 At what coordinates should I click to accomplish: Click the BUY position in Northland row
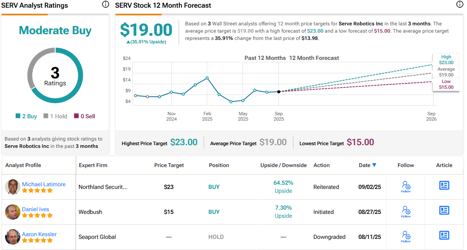214,187
